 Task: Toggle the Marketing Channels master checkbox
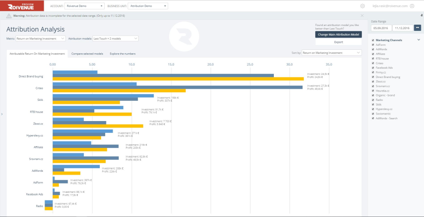pyautogui.click(x=373, y=40)
